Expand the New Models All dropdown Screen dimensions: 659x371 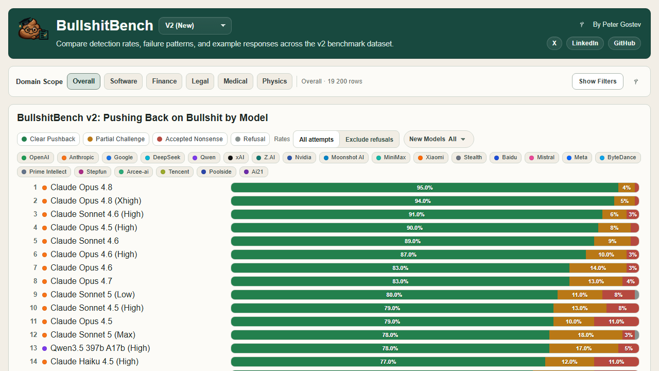coord(439,139)
